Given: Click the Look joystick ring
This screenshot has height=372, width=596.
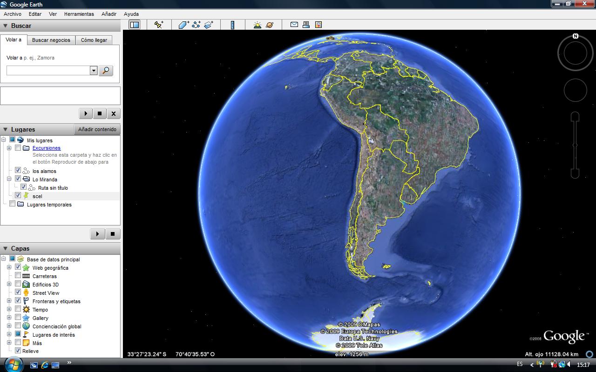Looking at the screenshot, I should tap(576, 53).
